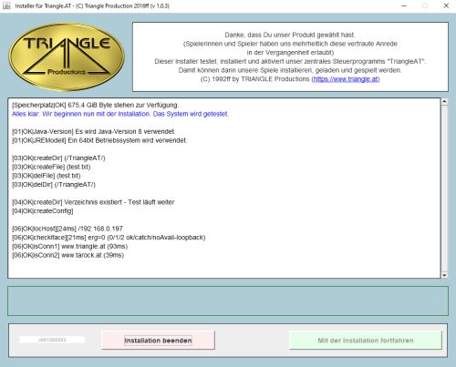Select the createFile (test.txt) log line

51,167
